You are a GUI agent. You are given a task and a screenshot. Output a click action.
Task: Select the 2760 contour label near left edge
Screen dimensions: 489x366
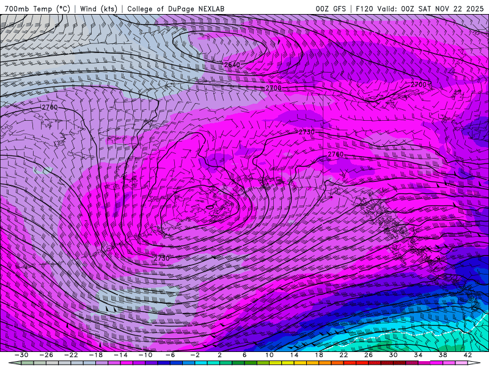tap(50, 107)
